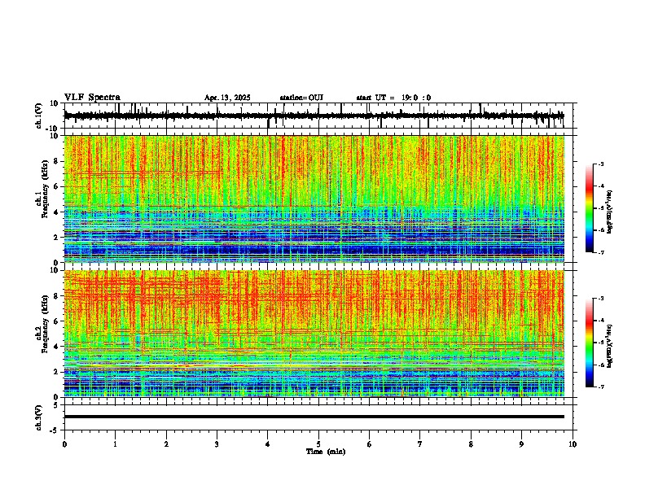Click the "-10" tick on ch.1(V) axis

pyautogui.click(x=53, y=129)
